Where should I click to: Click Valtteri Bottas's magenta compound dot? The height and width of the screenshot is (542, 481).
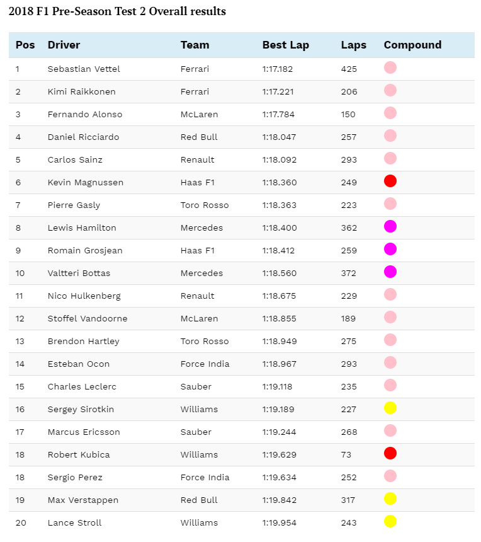(x=390, y=272)
